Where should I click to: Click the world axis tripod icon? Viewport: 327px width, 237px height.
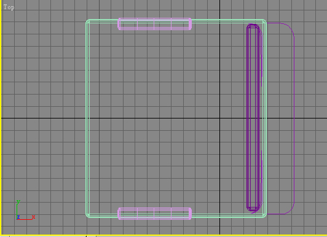coord(25,211)
